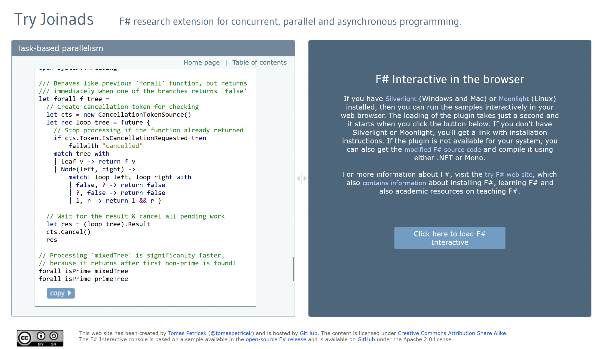Click the copy button below the code
This screenshot has width=601, height=349.
point(60,293)
